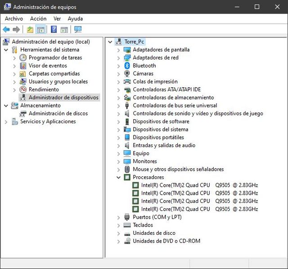This screenshot has height=269, width=288.
Task: Expand Puertos (COM y LPT) category
Action: 118,217
